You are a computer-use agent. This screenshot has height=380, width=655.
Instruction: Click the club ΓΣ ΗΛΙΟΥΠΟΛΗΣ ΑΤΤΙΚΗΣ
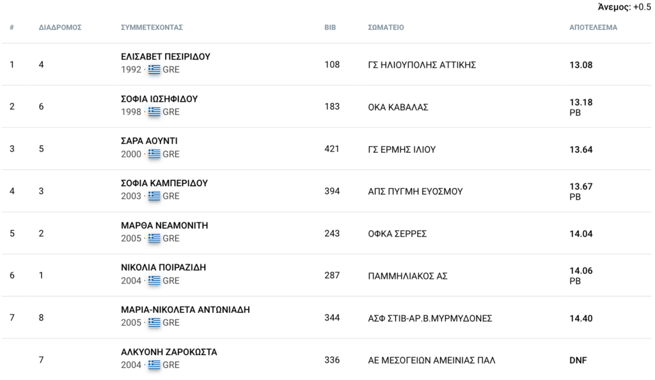tap(422, 65)
